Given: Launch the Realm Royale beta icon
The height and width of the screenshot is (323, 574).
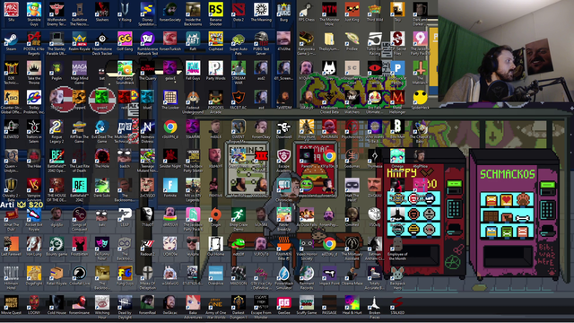Looking at the screenshot, I should point(79,39).
